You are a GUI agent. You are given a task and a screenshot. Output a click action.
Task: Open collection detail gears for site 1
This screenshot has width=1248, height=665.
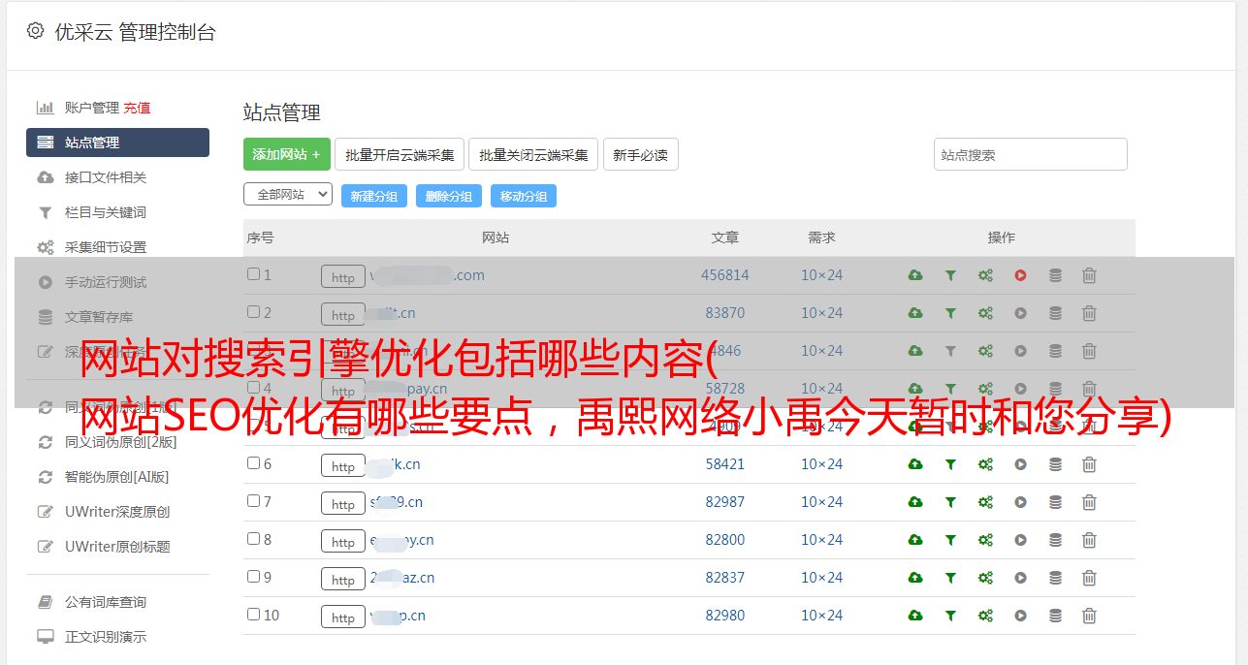[x=985, y=275]
